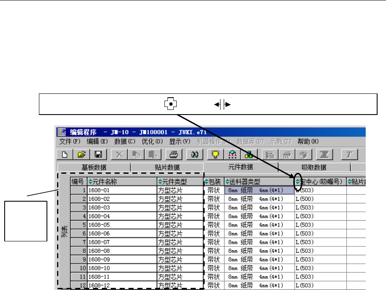This screenshot has width=386, height=290.
Task: Click the grayed 3D box icon
Action: tap(304, 155)
